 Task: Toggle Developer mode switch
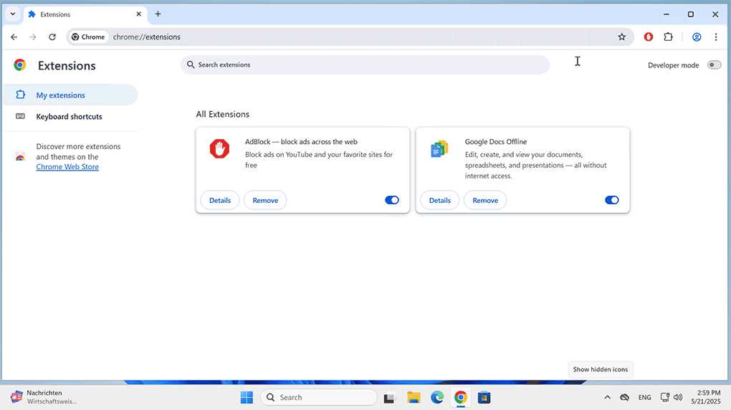pyautogui.click(x=714, y=65)
